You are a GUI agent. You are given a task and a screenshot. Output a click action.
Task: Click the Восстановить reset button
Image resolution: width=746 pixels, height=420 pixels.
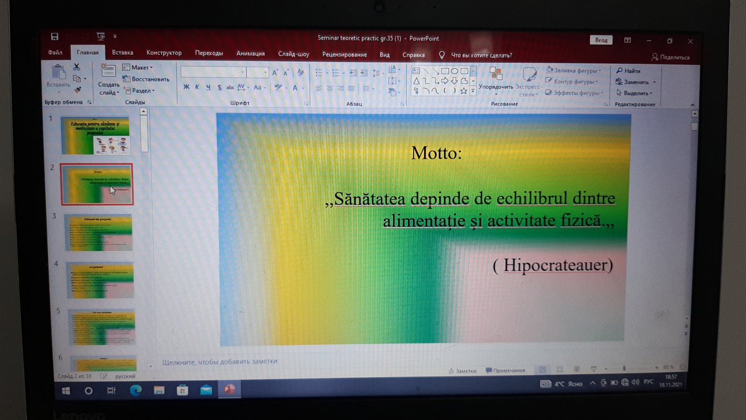146,79
